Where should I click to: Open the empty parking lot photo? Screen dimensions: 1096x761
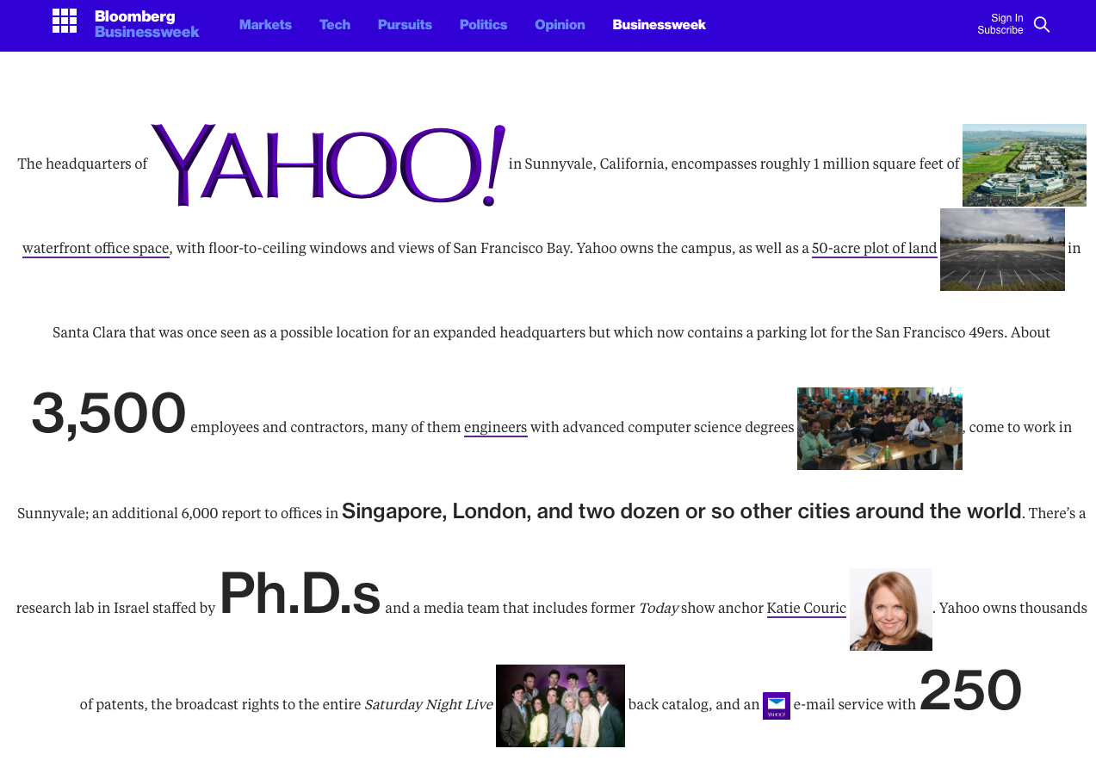click(x=1002, y=250)
